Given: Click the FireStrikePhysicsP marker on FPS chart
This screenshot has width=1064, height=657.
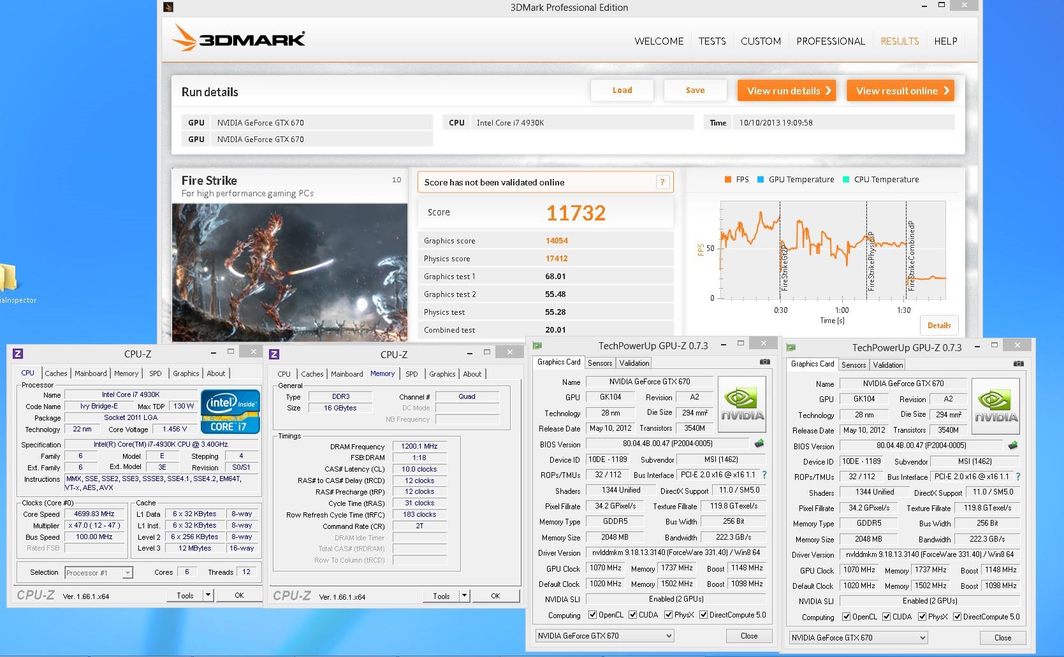Looking at the screenshot, I should (x=871, y=261).
